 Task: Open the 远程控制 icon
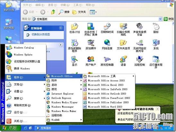point(139,61)
